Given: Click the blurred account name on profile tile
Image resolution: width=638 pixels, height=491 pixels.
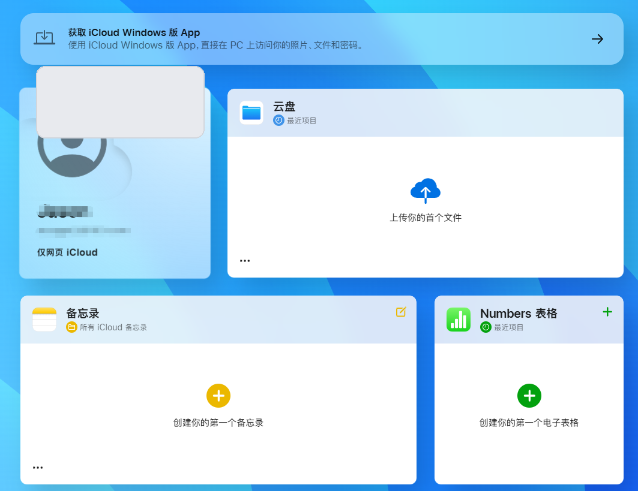Looking at the screenshot, I should [x=65, y=212].
